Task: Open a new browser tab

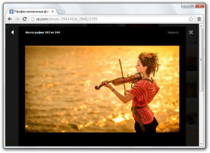Action: (x=61, y=12)
